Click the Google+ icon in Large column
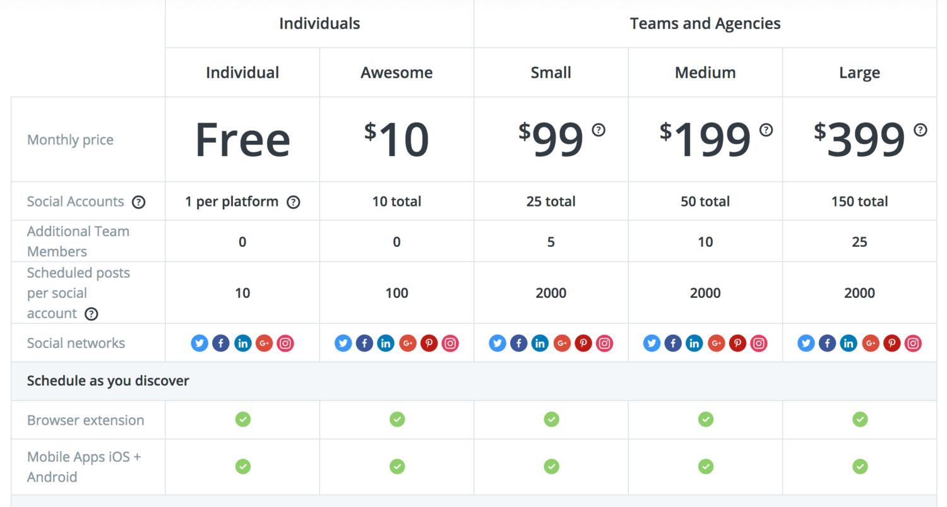 pyautogui.click(x=870, y=343)
